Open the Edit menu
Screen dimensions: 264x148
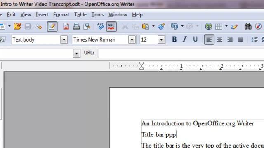pyautogui.click(x=11, y=15)
